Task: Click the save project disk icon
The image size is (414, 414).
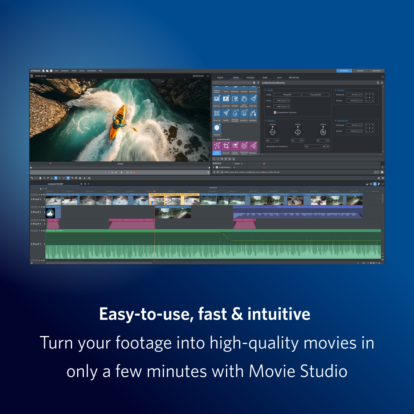Action: (51, 71)
